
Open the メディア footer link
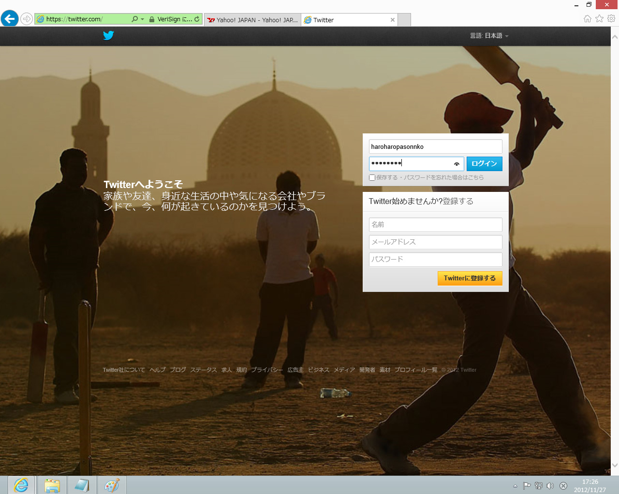[344, 370]
